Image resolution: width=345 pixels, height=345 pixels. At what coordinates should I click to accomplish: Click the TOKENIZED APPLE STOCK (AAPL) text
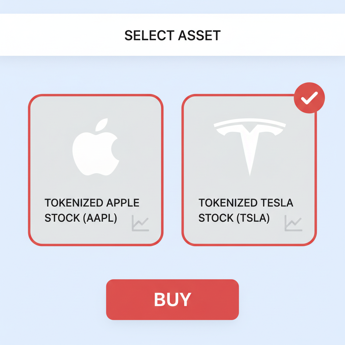pos(91,210)
